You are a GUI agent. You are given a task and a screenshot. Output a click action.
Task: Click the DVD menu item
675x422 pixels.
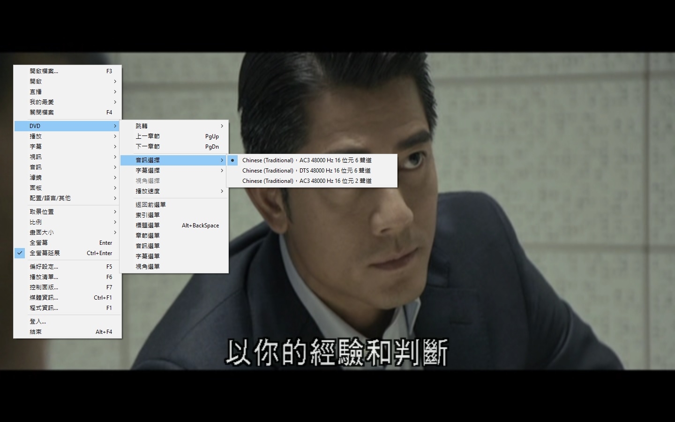click(67, 126)
